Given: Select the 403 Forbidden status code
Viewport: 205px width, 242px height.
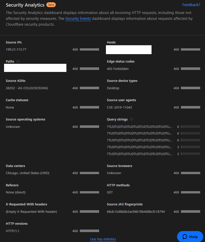Looking at the screenshot, I should click(118, 69).
